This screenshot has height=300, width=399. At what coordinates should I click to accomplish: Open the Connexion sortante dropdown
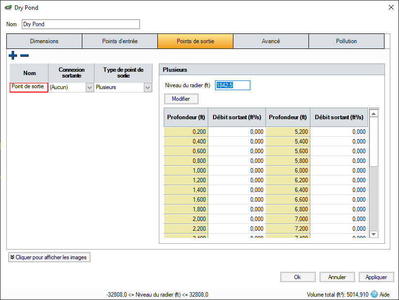pyautogui.click(x=89, y=87)
